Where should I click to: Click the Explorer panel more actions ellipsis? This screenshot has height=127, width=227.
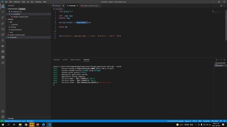pos(48,6)
